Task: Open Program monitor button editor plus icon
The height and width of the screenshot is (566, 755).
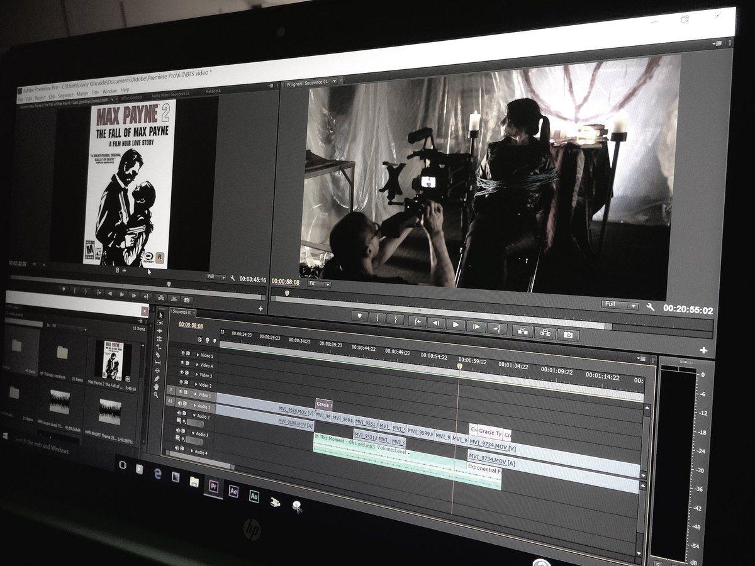Action: click(x=703, y=350)
